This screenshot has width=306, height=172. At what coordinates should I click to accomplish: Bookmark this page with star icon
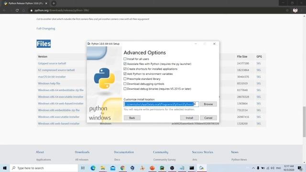click(x=287, y=11)
